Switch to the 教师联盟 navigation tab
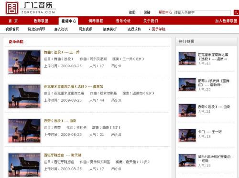 click(41, 21)
